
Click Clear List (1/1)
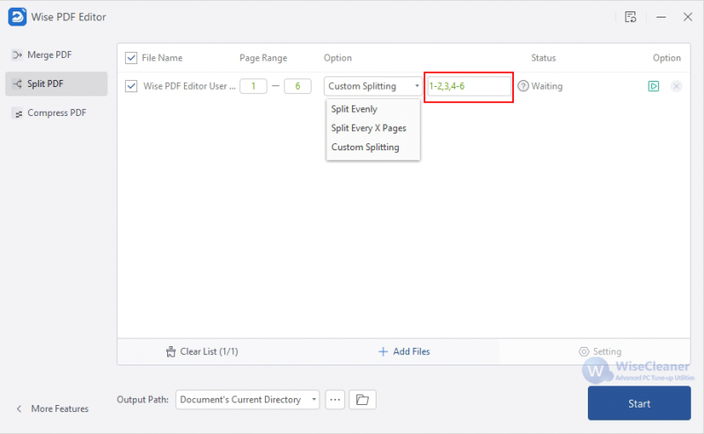click(202, 351)
